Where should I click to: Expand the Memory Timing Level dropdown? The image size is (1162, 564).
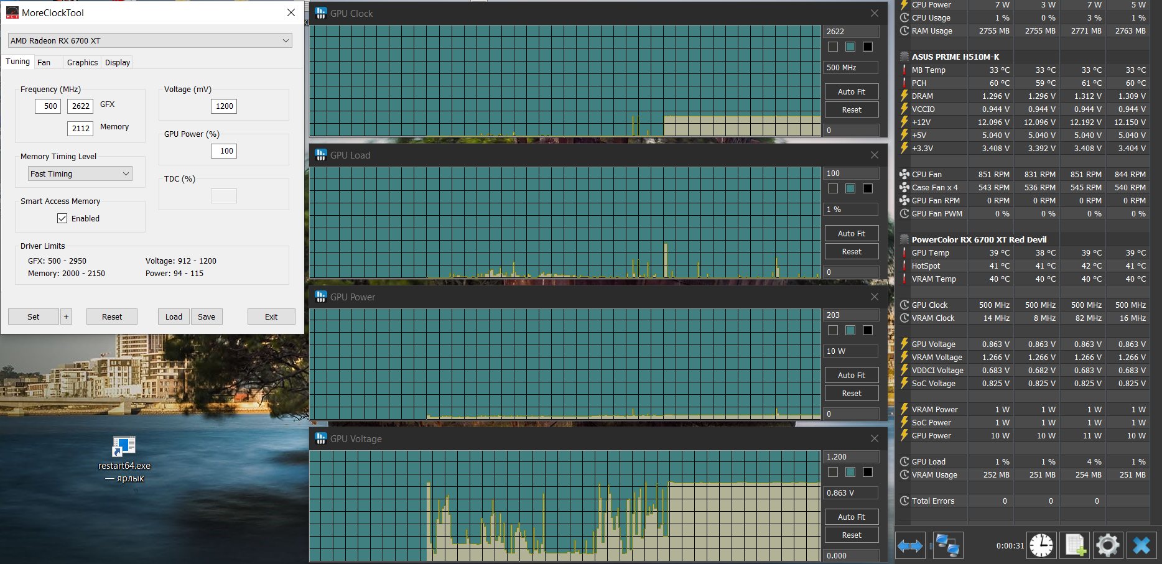coord(80,173)
